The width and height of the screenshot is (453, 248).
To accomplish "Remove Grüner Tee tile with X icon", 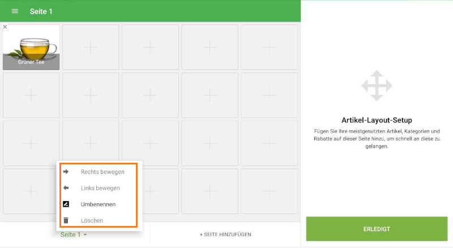I will tap(5, 27).
